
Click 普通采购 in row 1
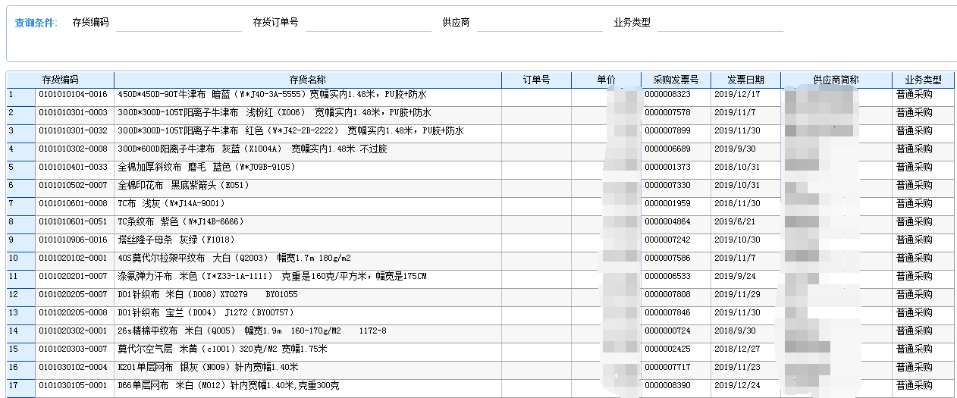tap(914, 95)
